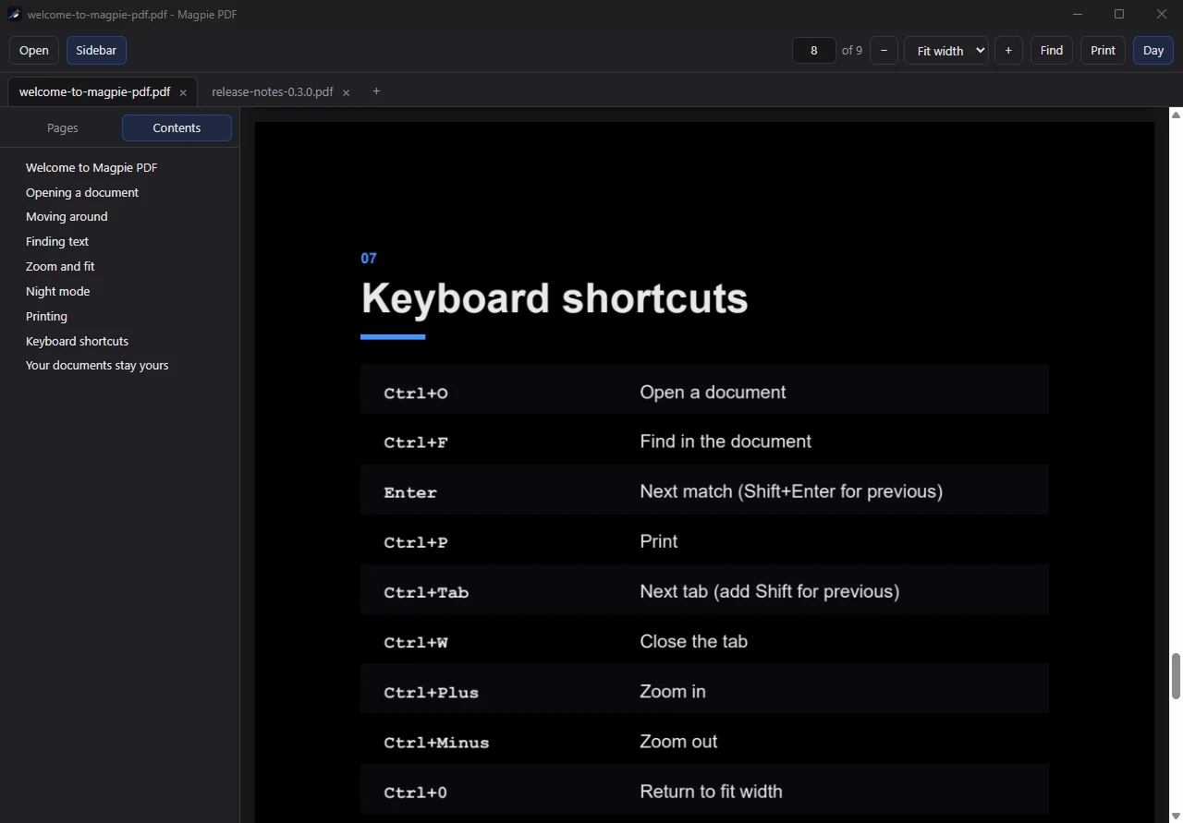This screenshot has width=1183, height=823.
Task: Toggle the Sidebar panel
Action: click(x=96, y=51)
